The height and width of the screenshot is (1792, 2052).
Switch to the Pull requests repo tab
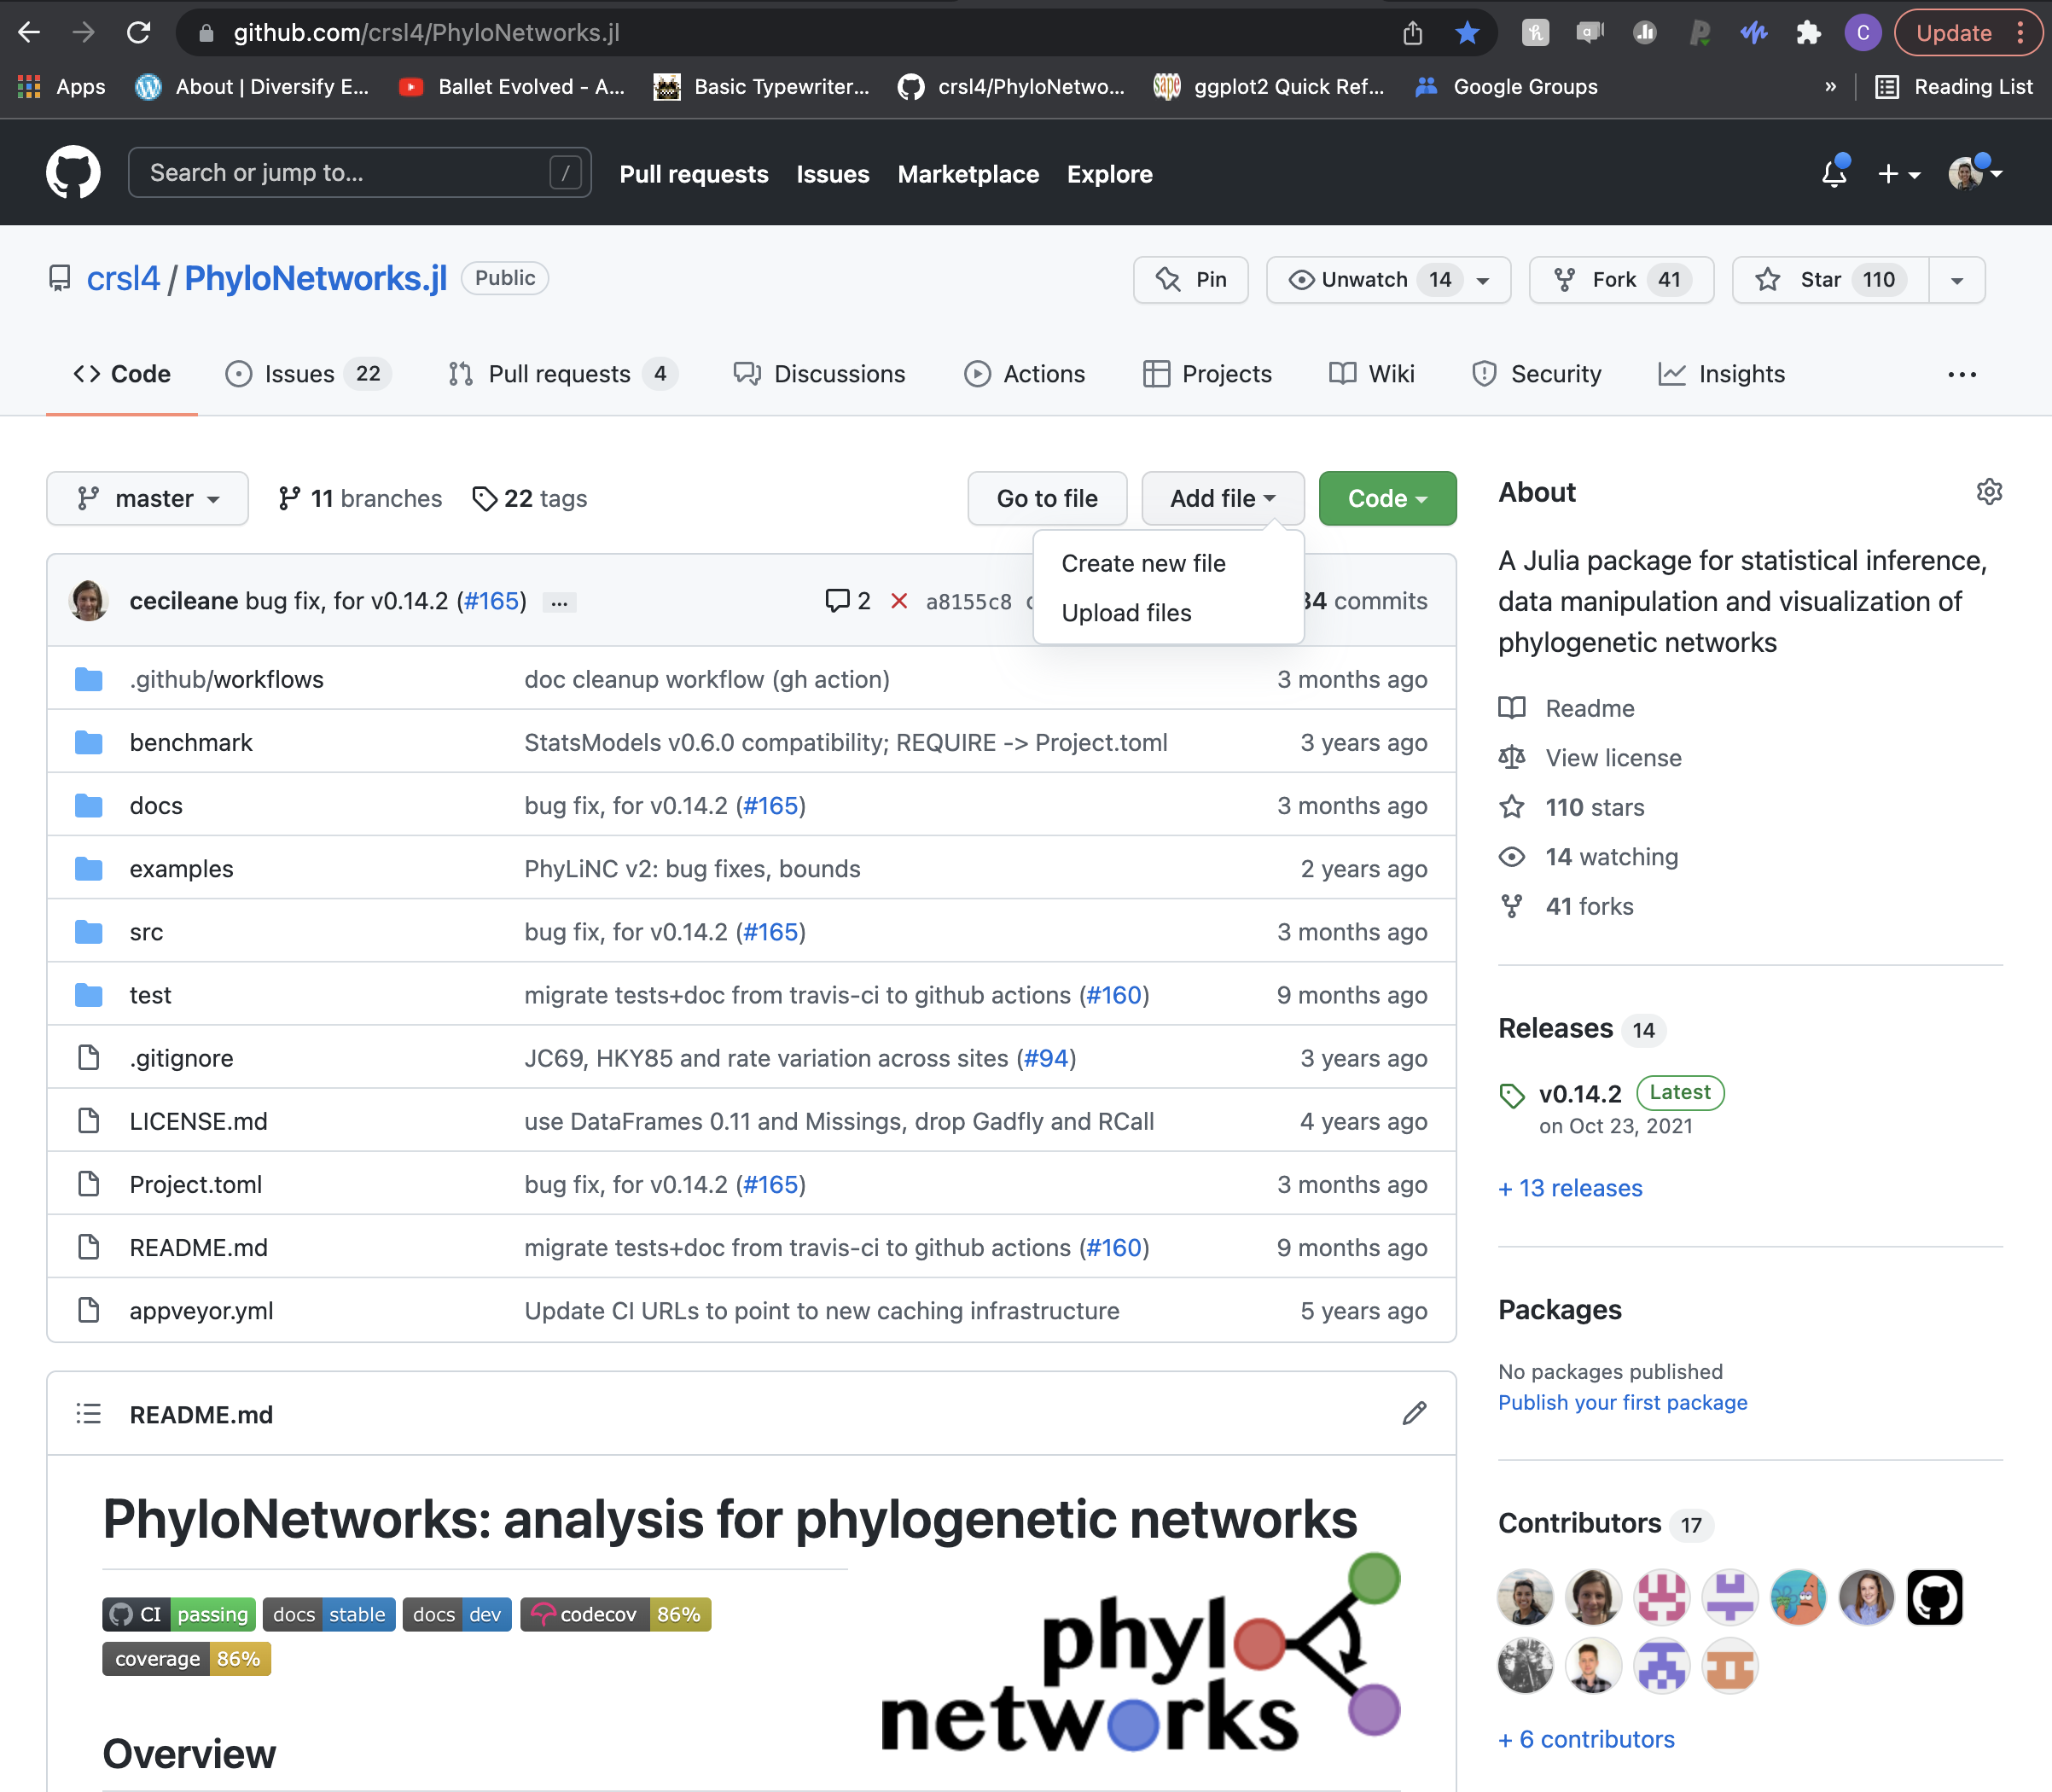point(563,374)
